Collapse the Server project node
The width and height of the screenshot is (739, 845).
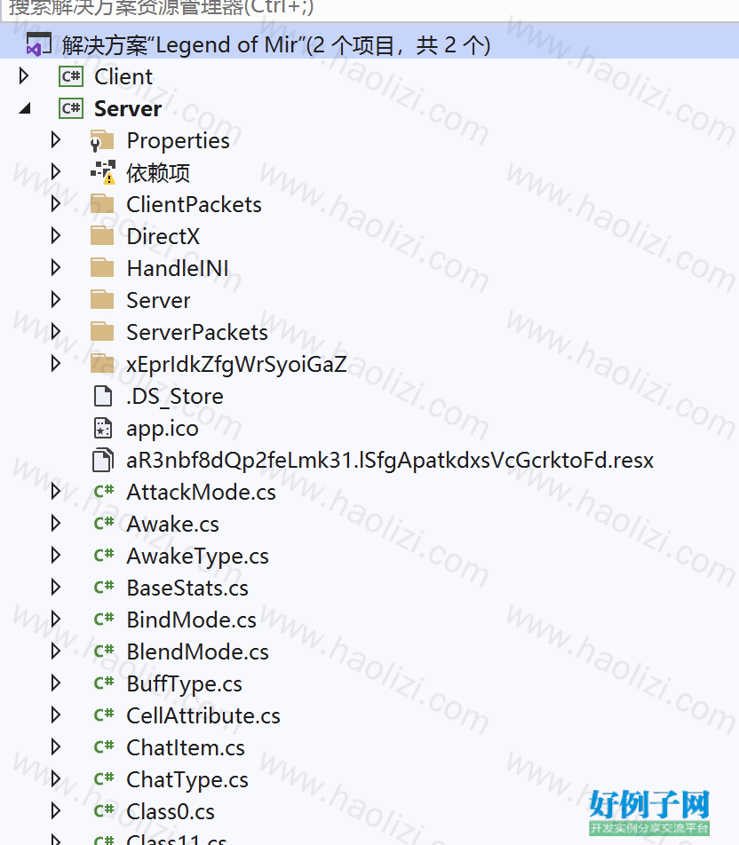(25, 109)
